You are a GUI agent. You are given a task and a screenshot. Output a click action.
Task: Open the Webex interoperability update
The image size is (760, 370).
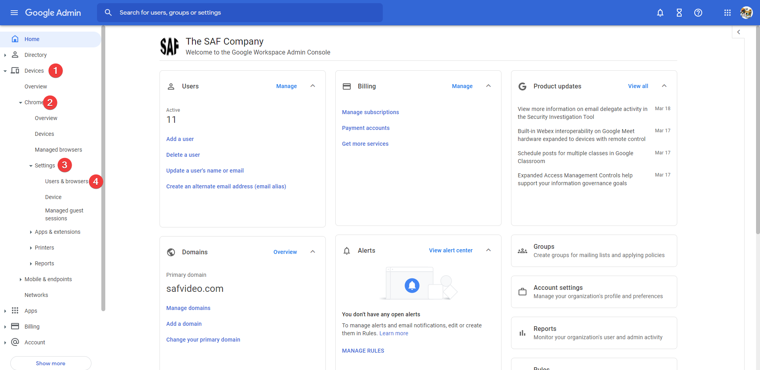point(581,135)
